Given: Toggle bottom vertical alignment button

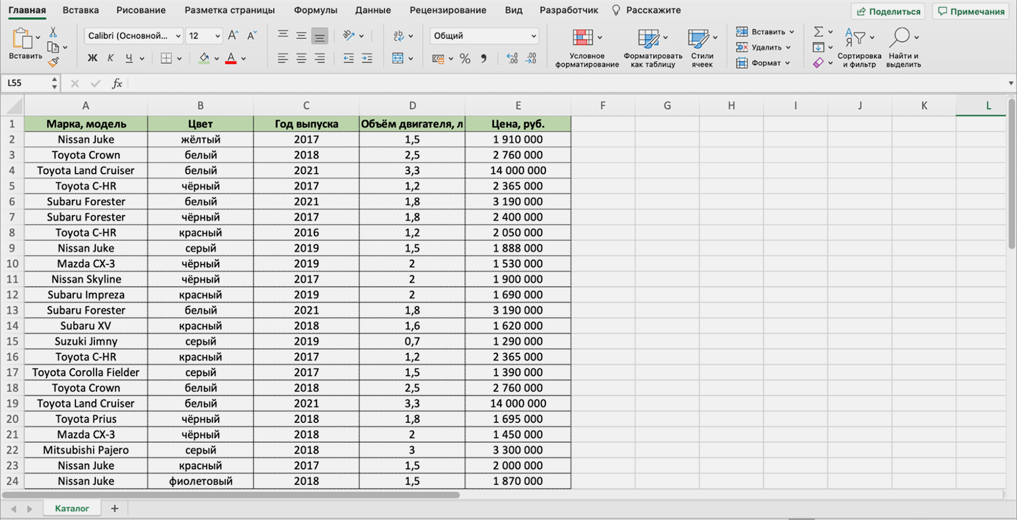Looking at the screenshot, I should click(x=320, y=36).
